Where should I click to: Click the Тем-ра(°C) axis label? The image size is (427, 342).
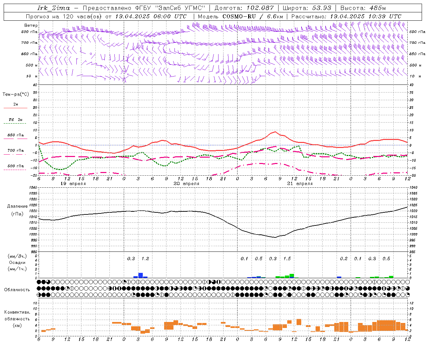click(16, 95)
